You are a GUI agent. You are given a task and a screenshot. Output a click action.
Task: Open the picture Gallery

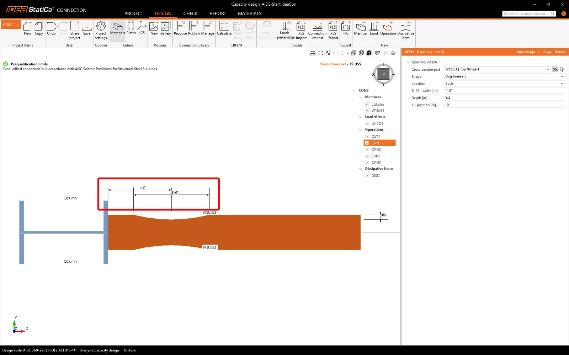coord(165,28)
